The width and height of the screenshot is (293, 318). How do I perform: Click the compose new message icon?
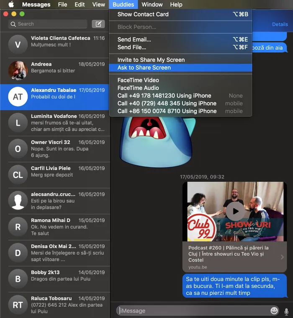pyautogui.click(x=98, y=24)
